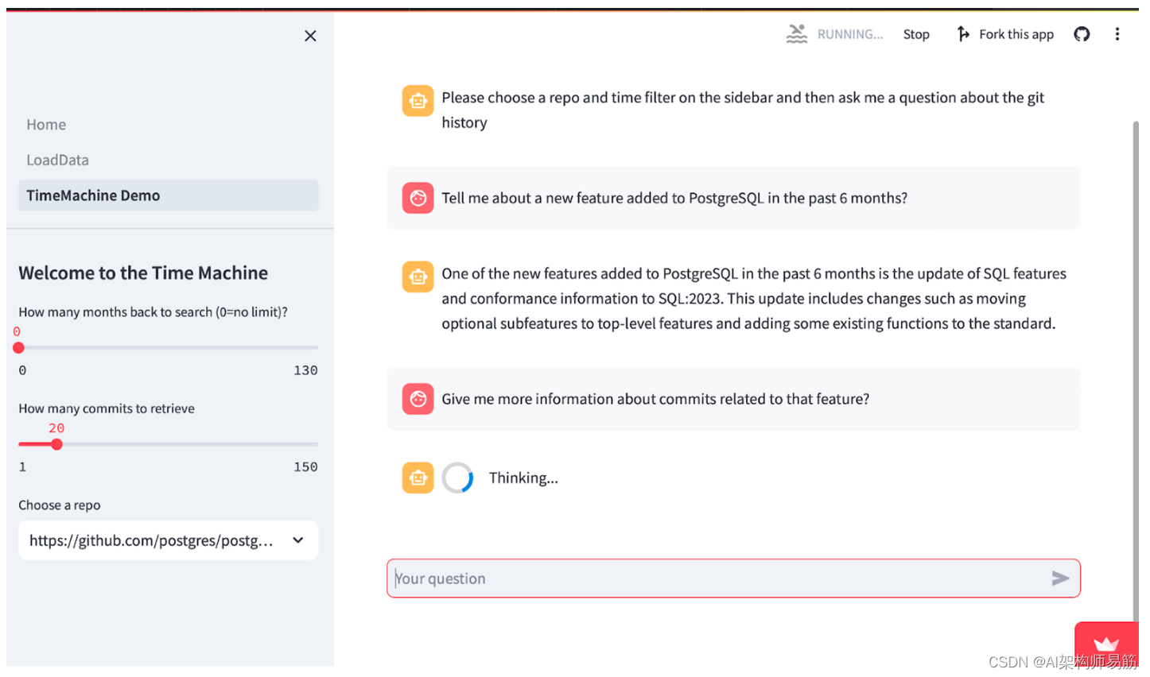The height and width of the screenshot is (677, 1150).
Task: Close the sidebar with the X icon
Action: (x=310, y=36)
